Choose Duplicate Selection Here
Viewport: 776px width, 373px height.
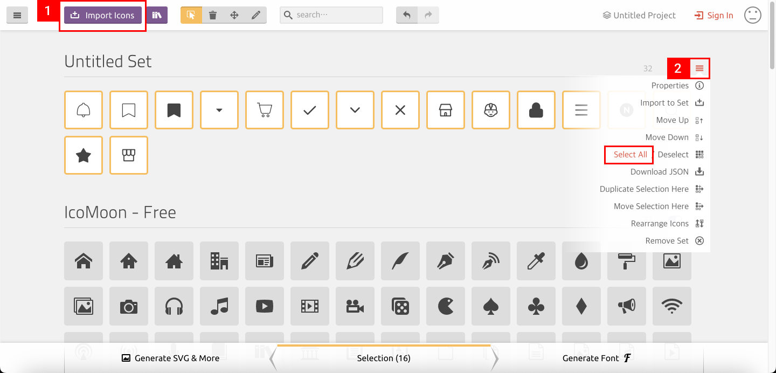pos(652,189)
